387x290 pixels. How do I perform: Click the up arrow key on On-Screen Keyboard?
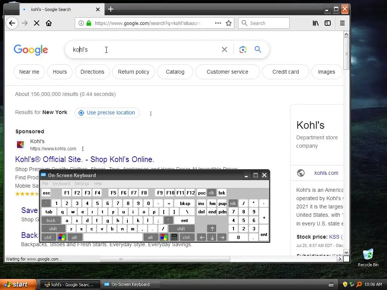point(212,229)
